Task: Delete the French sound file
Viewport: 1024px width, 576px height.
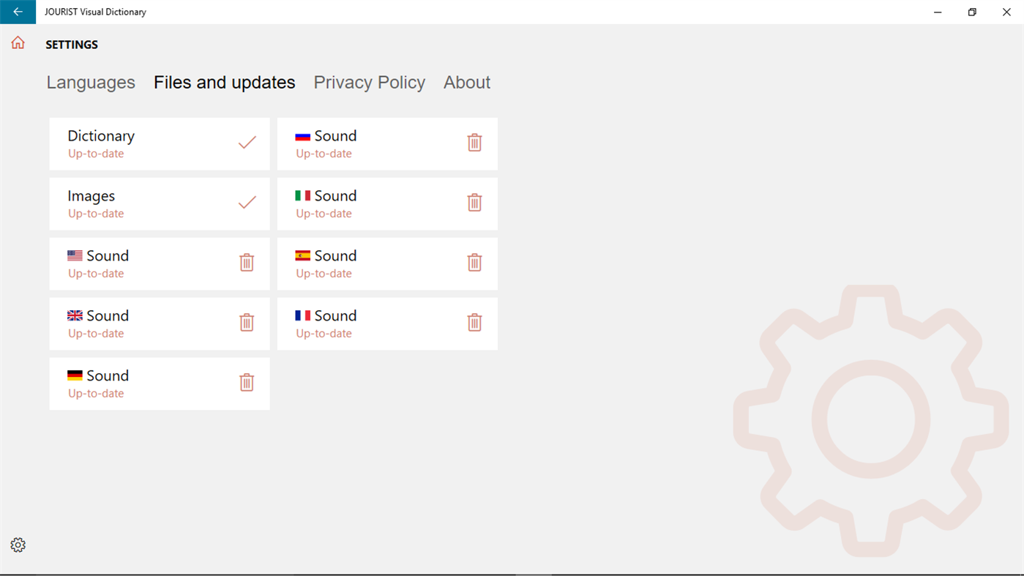Action: pos(474,323)
